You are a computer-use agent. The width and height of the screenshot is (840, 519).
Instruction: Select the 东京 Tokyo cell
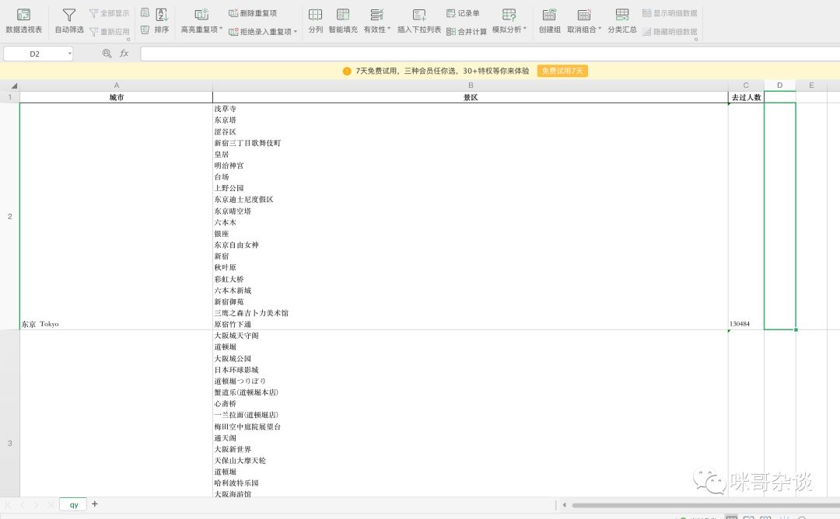coord(116,216)
